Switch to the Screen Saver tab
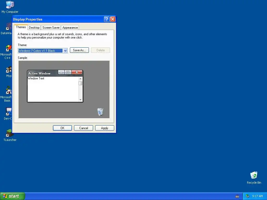267x200 pixels. pos(51,28)
